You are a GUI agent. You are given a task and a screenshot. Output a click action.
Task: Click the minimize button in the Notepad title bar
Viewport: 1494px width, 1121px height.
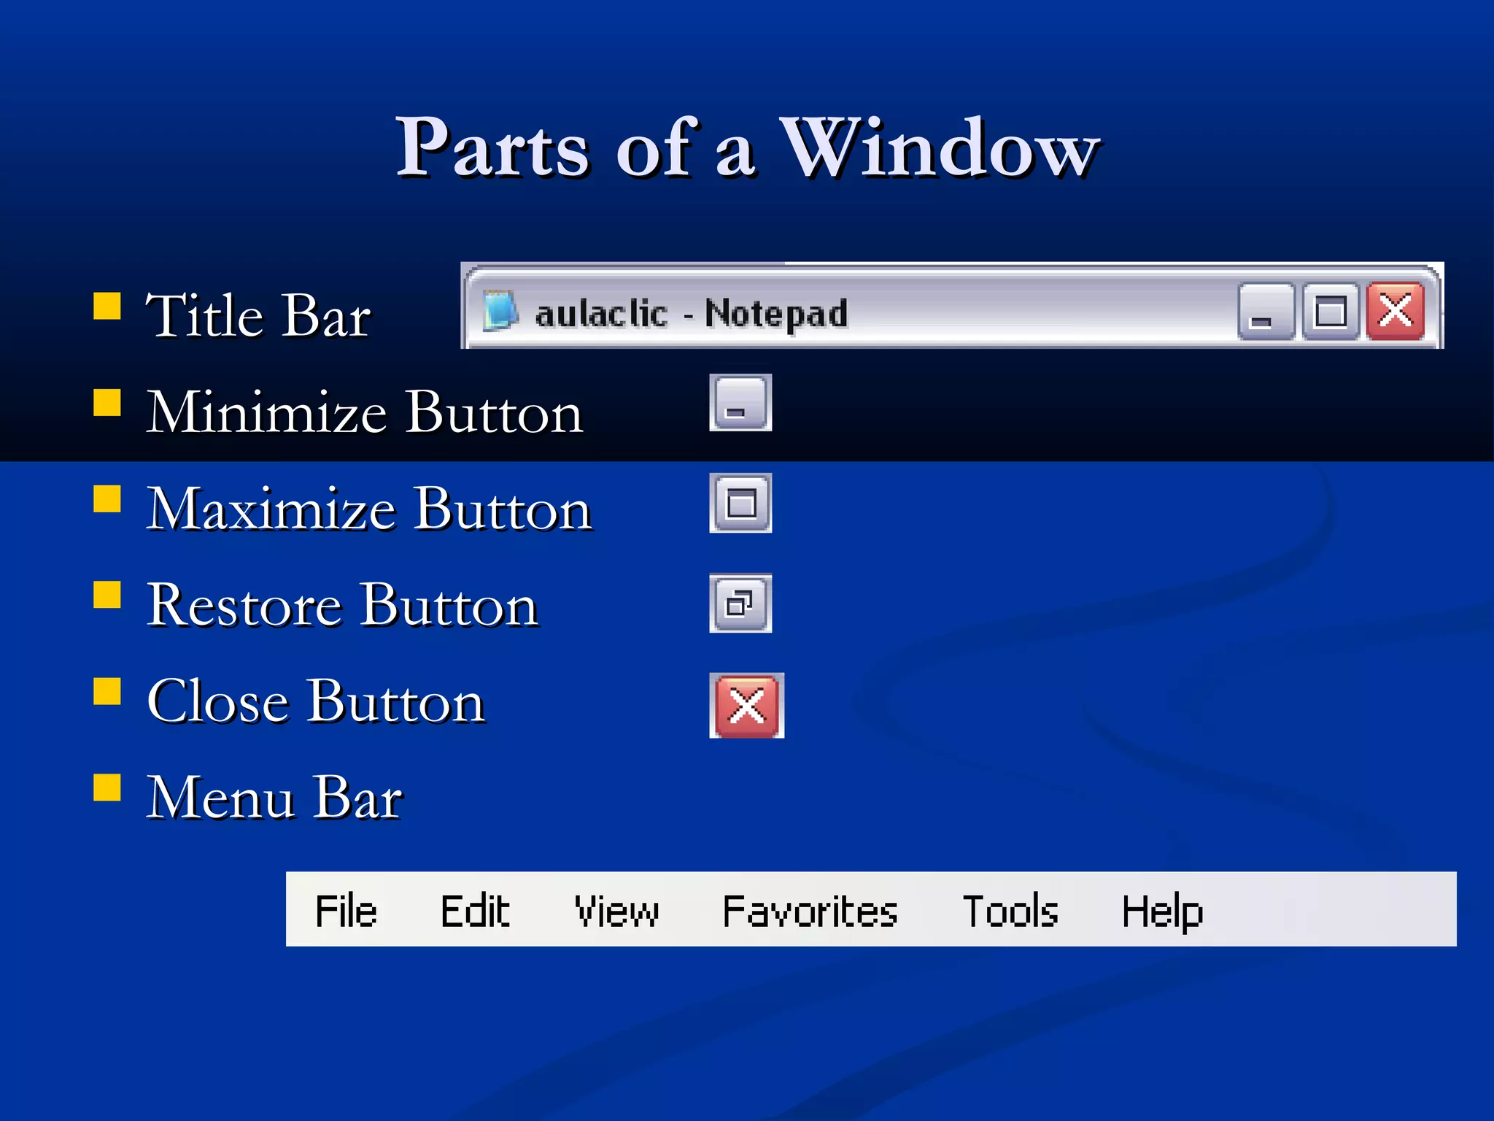pos(1266,312)
